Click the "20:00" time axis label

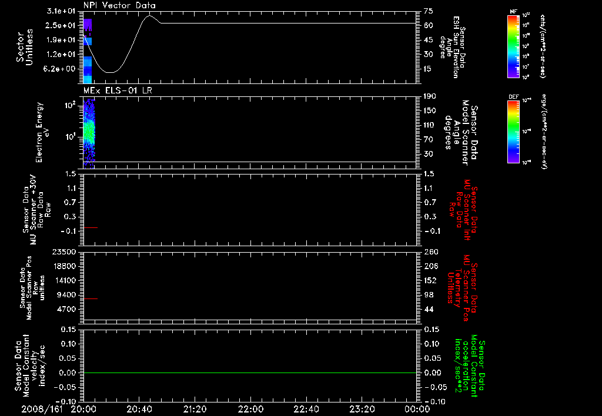click(x=83, y=409)
